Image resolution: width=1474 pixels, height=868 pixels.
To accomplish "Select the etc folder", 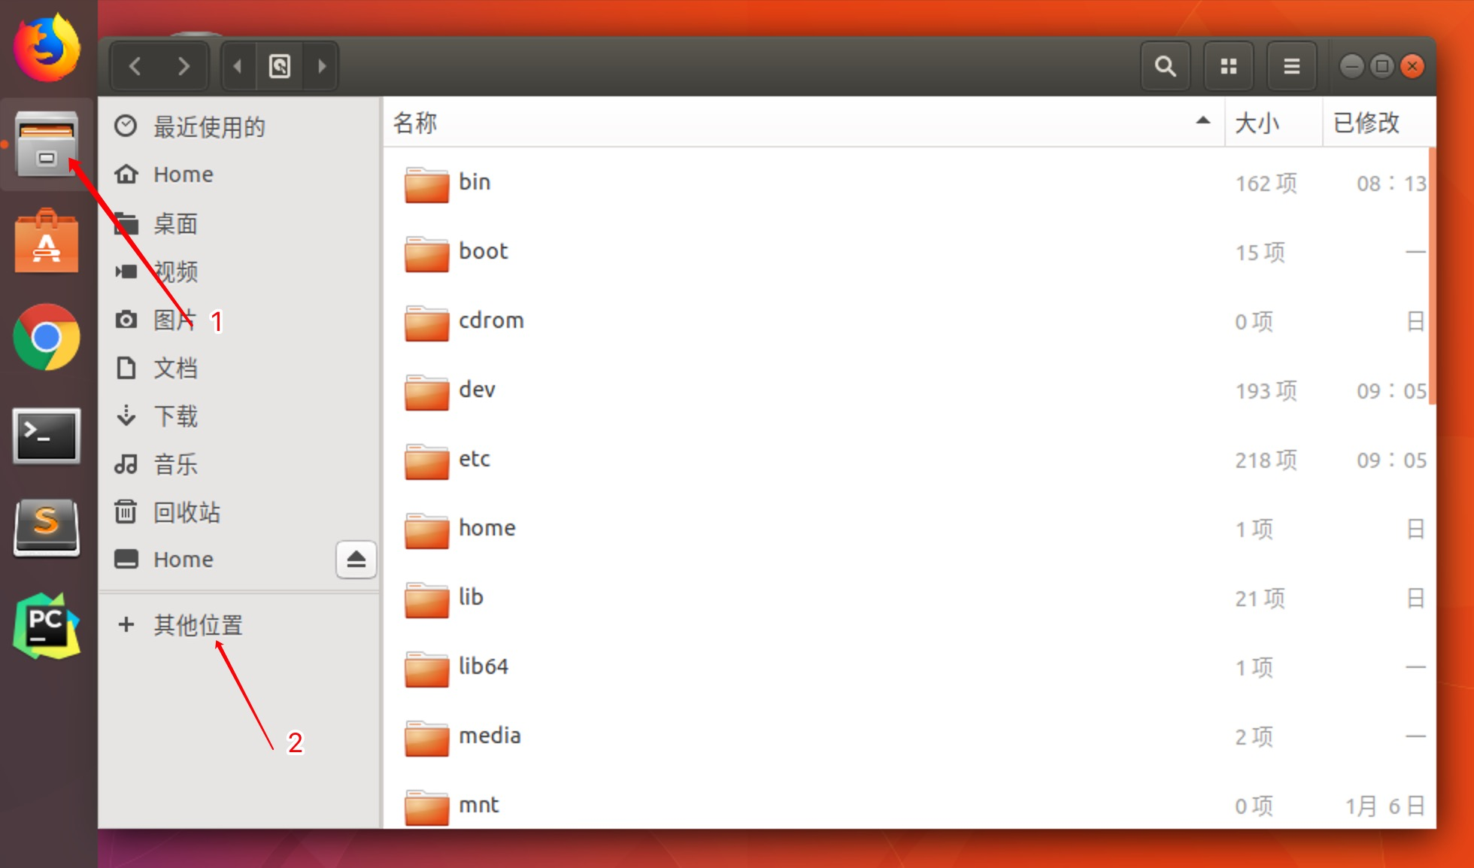I will (906, 460).
